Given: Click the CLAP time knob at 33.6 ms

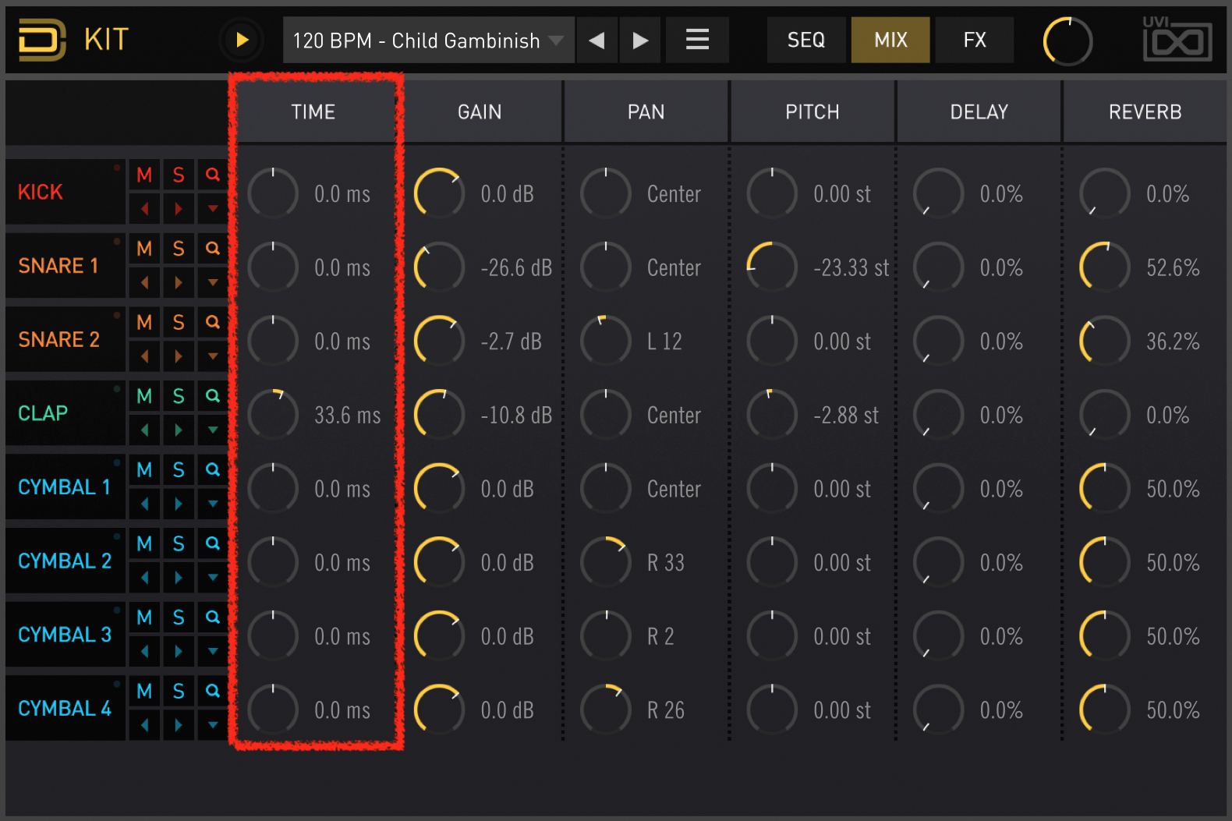Looking at the screenshot, I should 273,414.
